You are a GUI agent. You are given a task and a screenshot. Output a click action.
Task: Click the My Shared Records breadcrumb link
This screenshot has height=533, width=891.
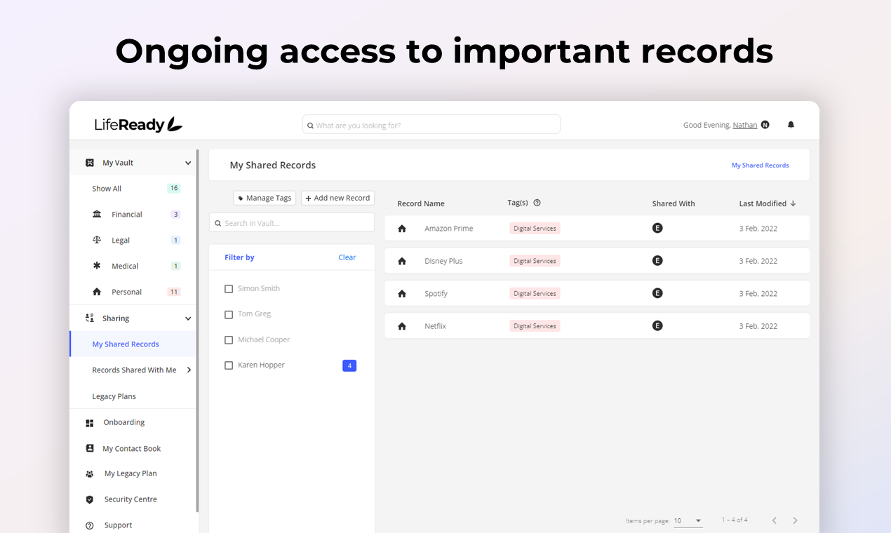760,166
